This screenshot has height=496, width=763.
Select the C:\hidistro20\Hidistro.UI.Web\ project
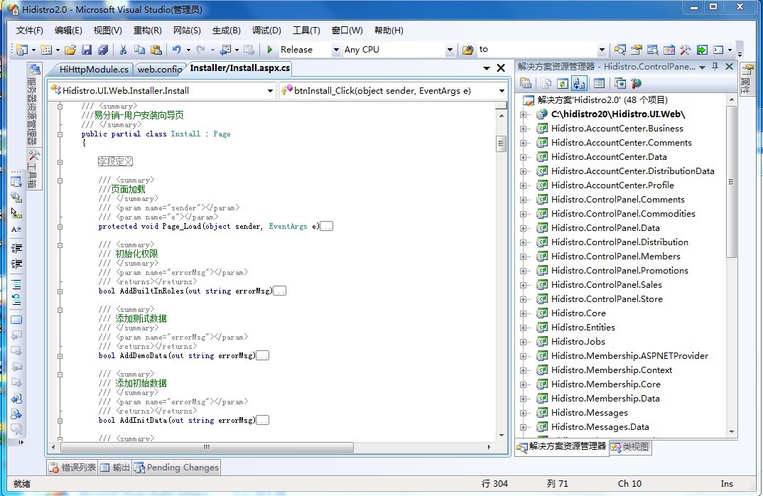pyautogui.click(x=618, y=114)
